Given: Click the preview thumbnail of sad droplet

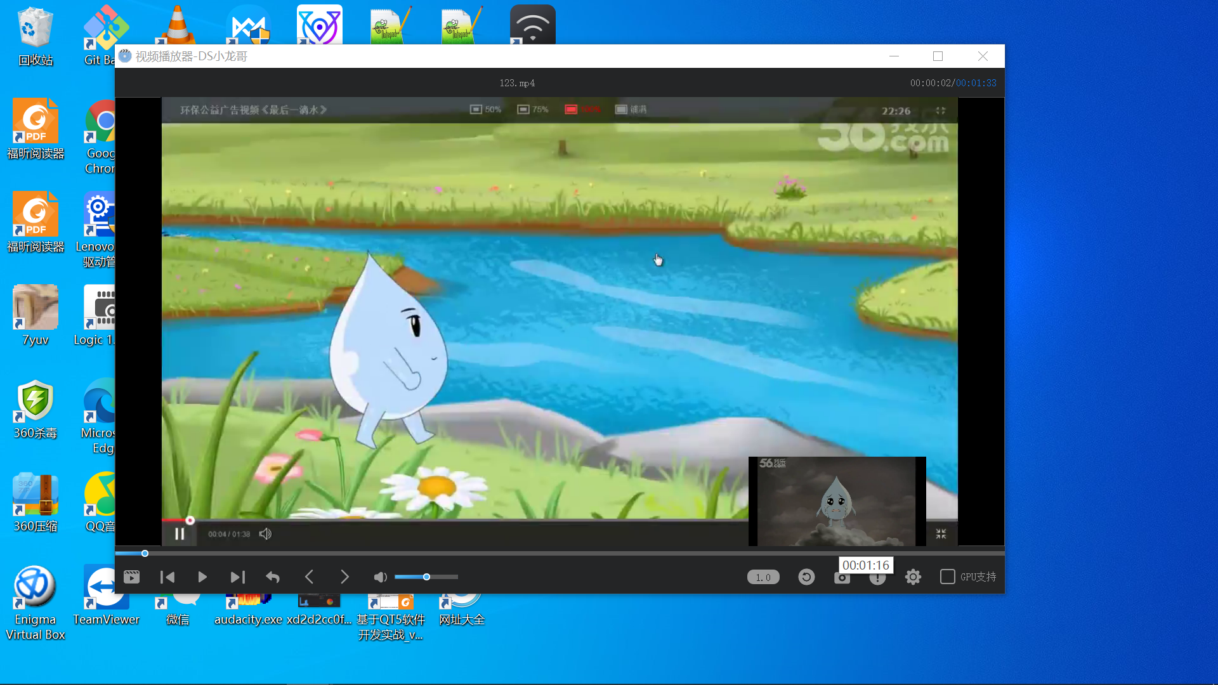Looking at the screenshot, I should click(x=837, y=501).
